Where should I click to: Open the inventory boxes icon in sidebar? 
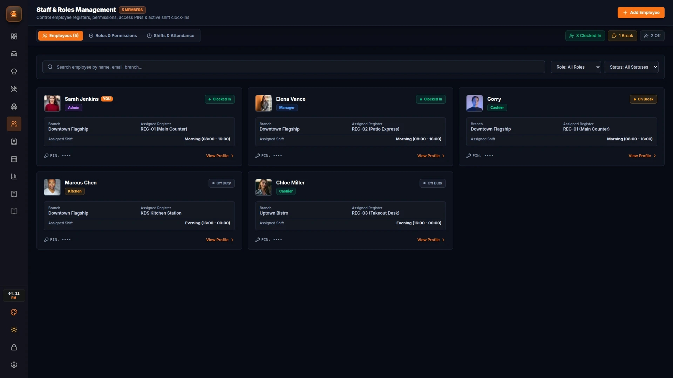pyautogui.click(x=14, y=106)
